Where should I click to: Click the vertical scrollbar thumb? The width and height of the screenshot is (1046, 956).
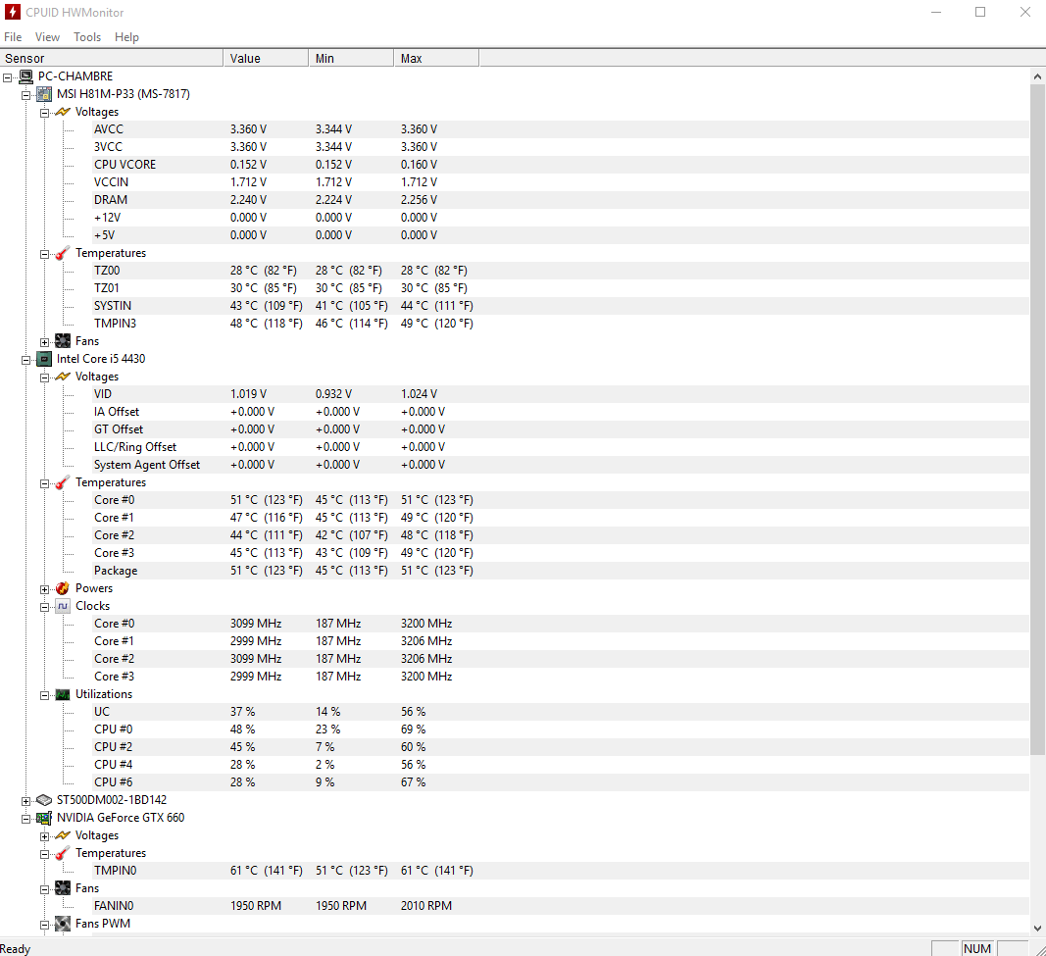click(x=1037, y=421)
